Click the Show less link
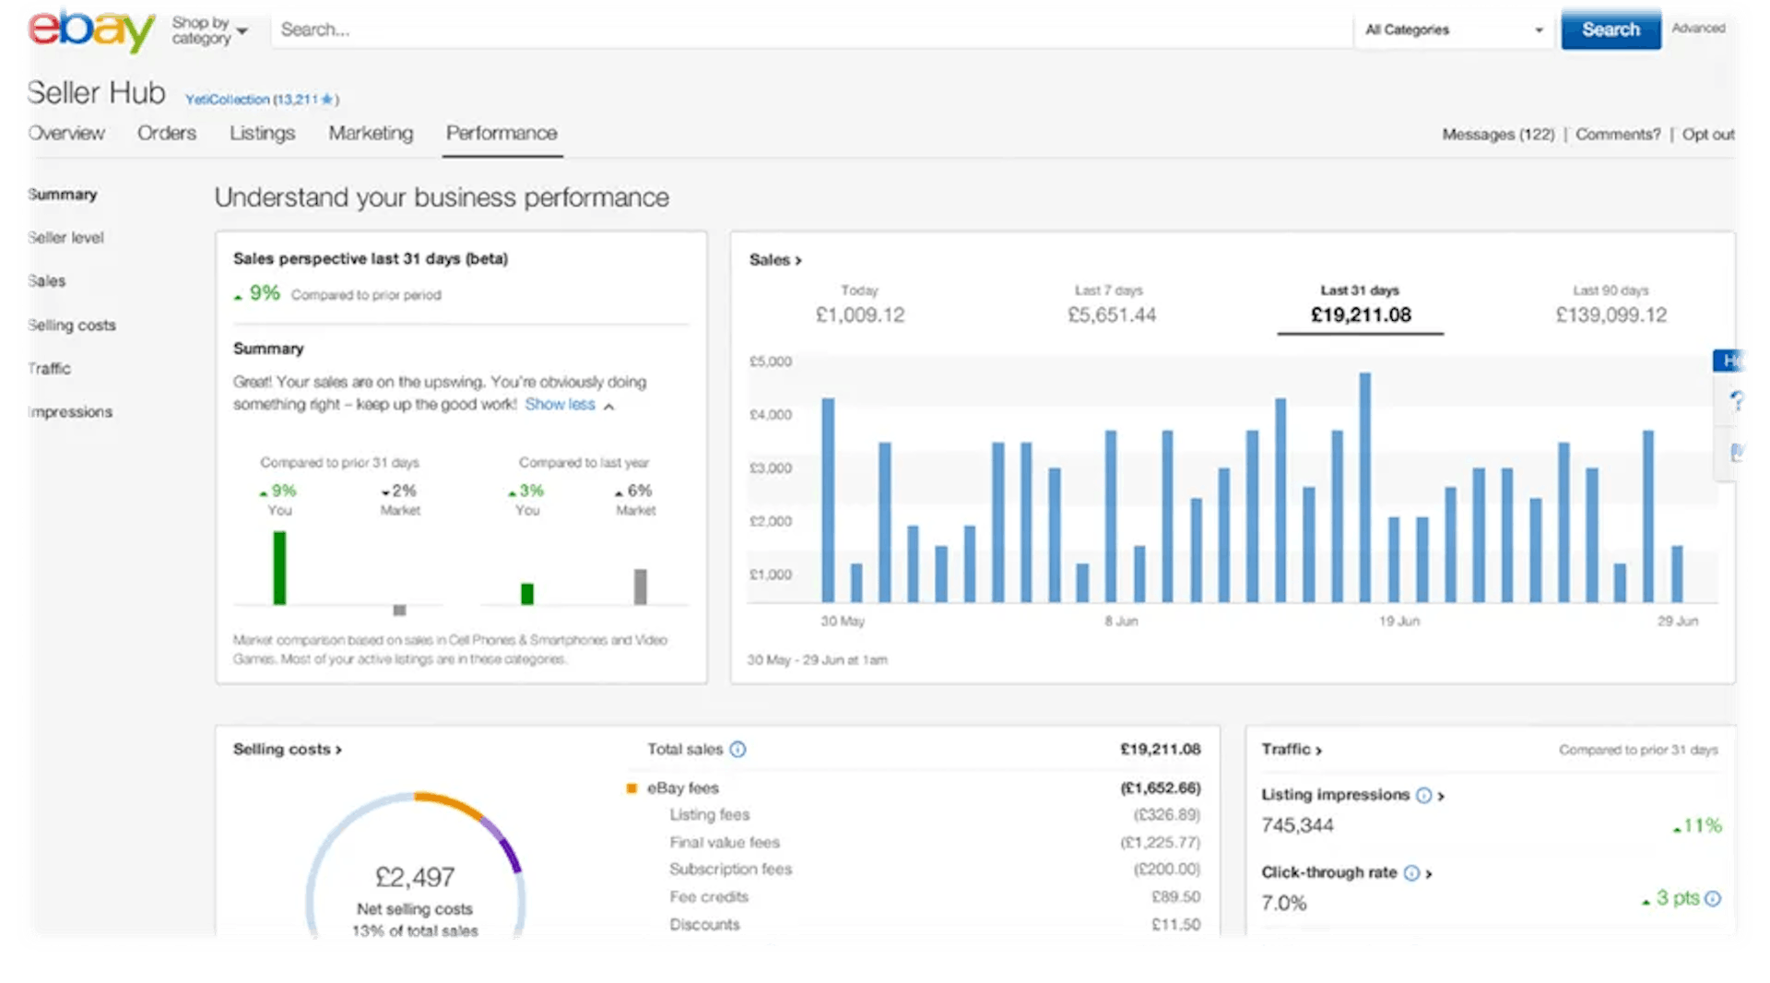1770x983 pixels. tap(560, 405)
